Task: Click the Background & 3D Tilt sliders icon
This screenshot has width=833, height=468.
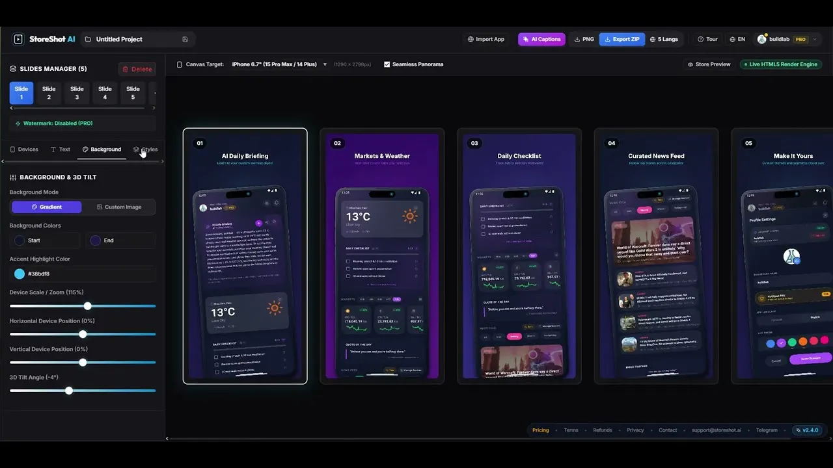Action: [x=13, y=177]
